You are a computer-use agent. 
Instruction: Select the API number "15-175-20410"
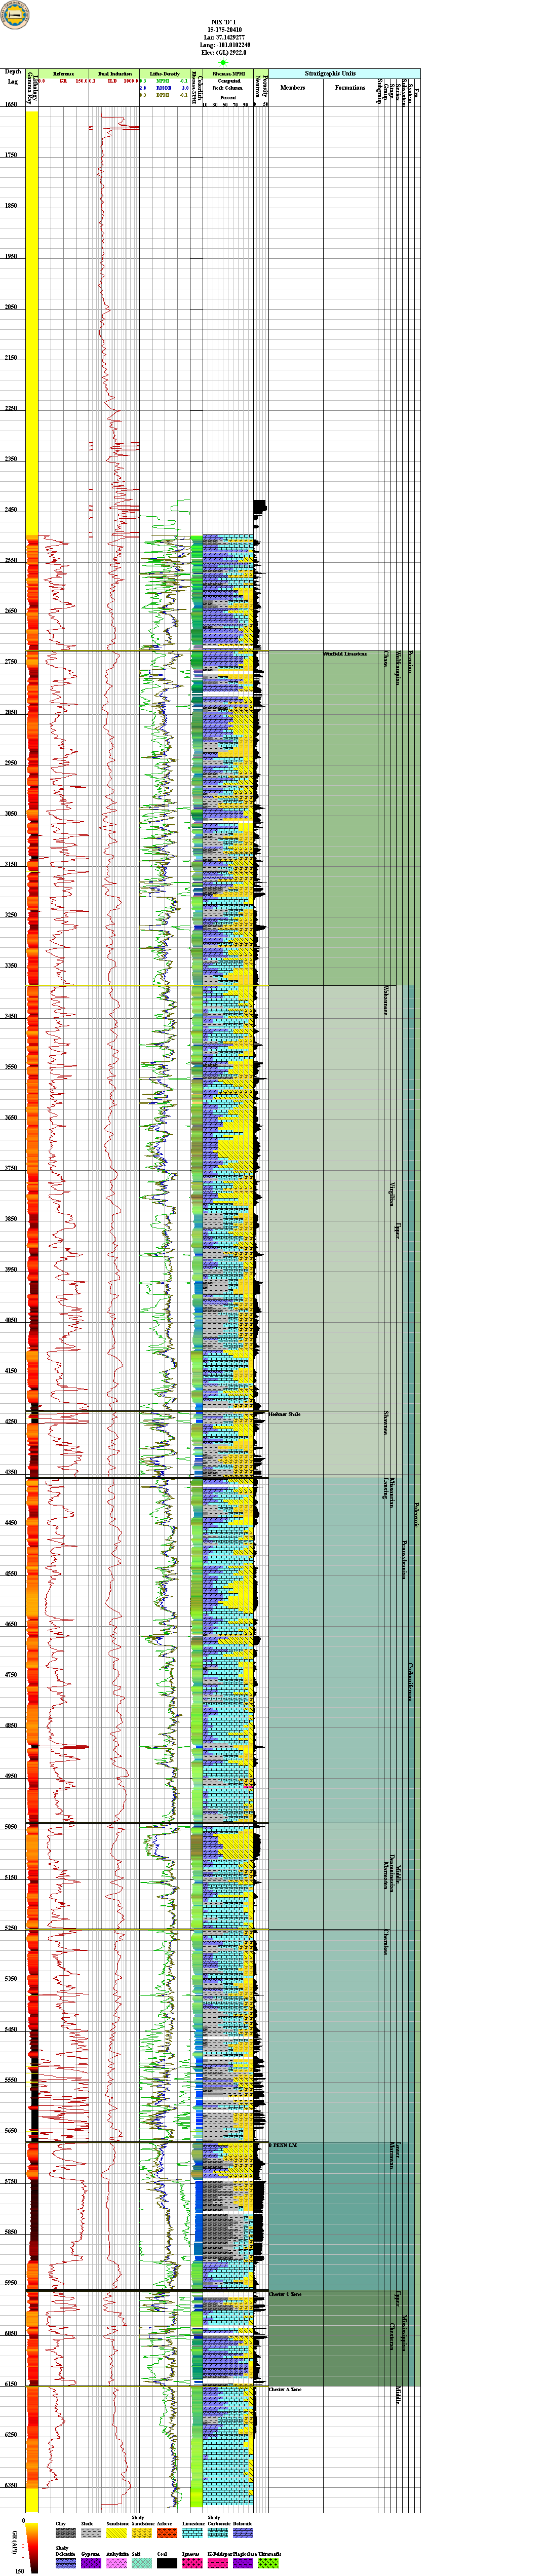(224, 30)
